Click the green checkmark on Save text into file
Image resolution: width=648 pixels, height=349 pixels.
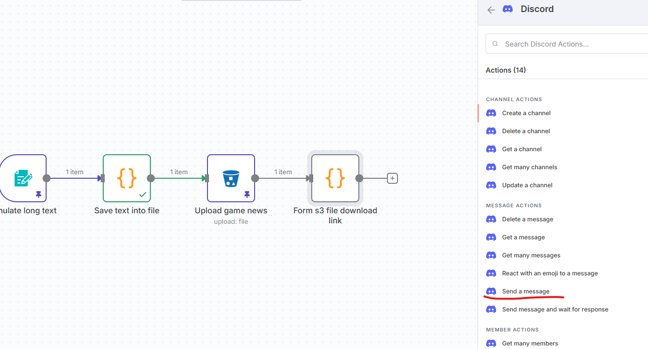(x=142, y=195)
